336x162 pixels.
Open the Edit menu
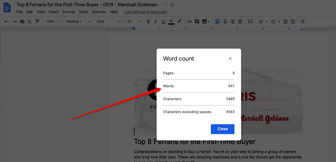pyautogui.click(x=30, y=12)
